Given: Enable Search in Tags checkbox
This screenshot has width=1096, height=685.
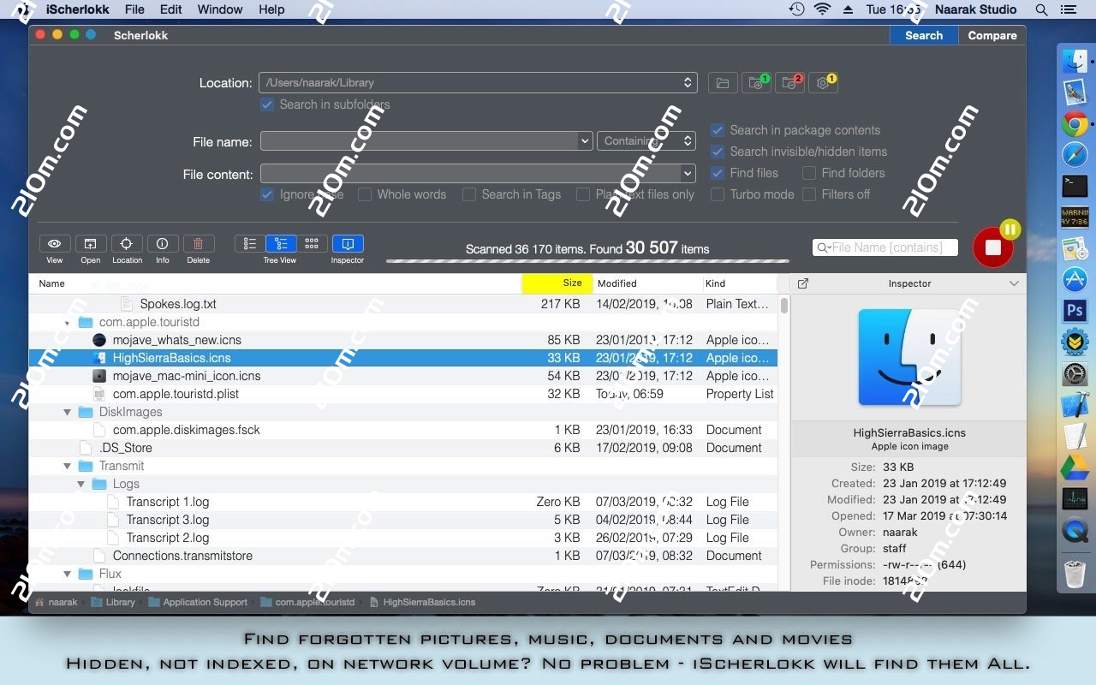Looking at the screenshot, I should tap(469, 194).
